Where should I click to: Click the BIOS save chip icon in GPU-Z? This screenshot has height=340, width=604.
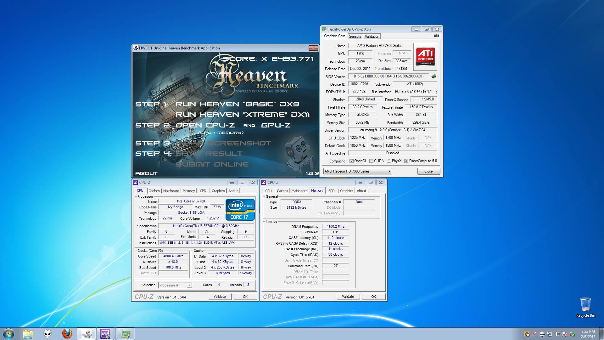[434, 76]
